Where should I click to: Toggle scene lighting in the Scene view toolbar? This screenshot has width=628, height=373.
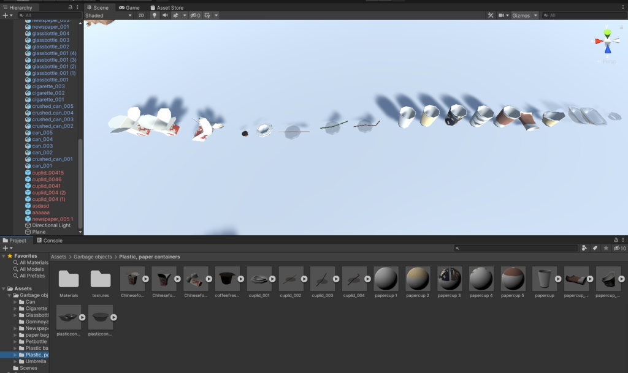point(155,15)
